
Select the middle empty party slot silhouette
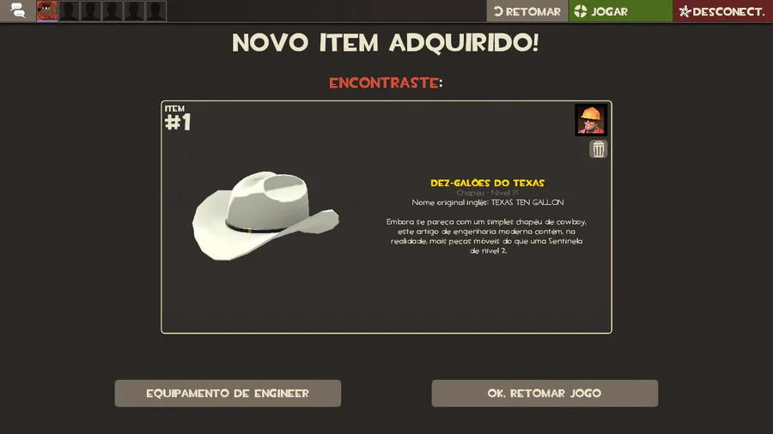113,11
